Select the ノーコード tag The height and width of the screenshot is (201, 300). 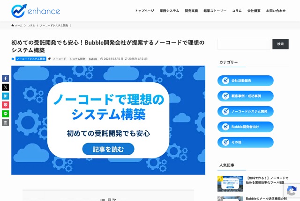(60, 59)
